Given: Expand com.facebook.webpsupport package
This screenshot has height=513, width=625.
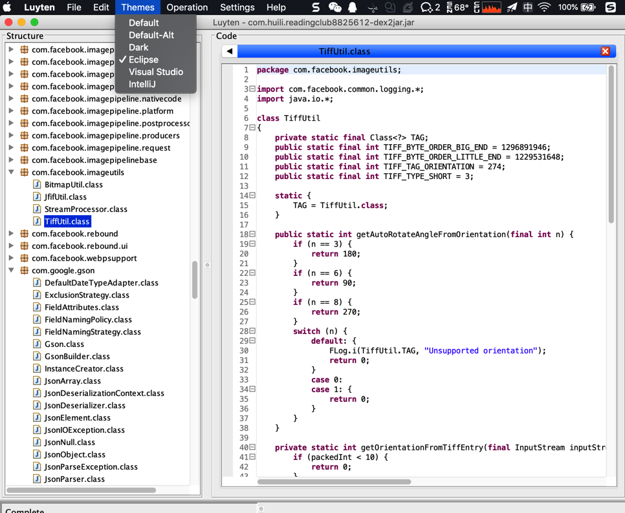Looking at the screenshot, I should [x=11, y=258].
